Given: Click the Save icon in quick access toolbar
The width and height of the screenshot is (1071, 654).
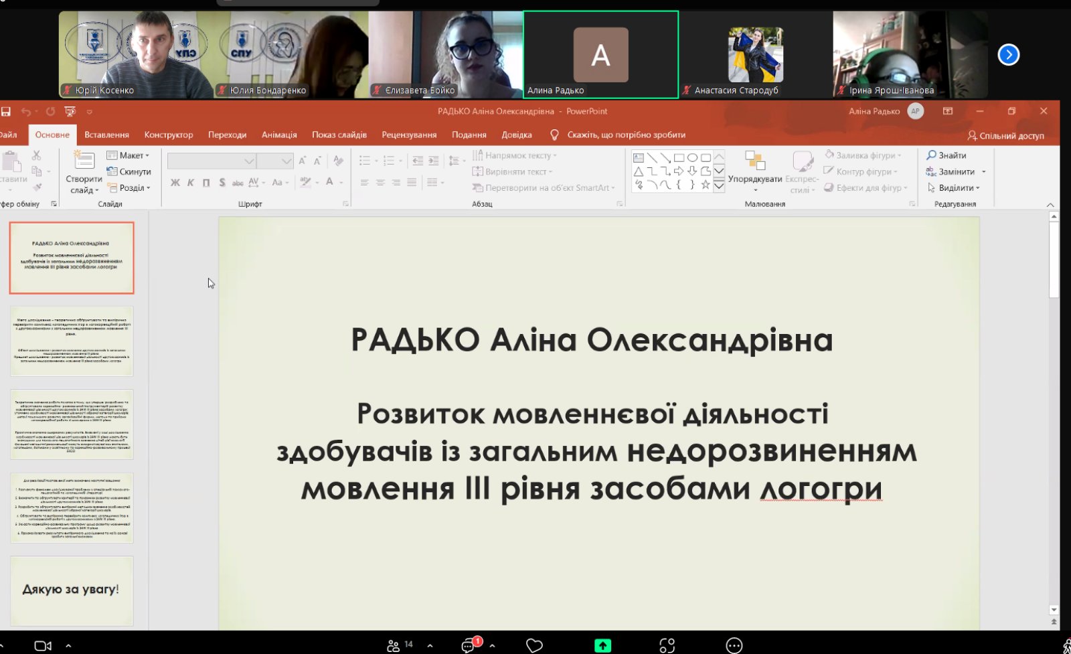Looking at the screenshot, I should [x=6, y=112].
